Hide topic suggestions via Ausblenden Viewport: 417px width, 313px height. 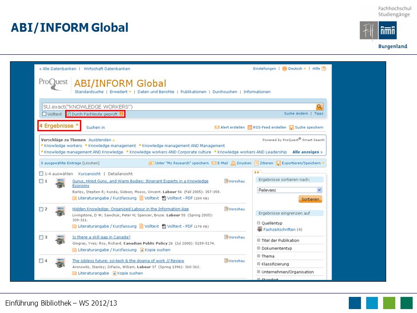click(102, 140)
